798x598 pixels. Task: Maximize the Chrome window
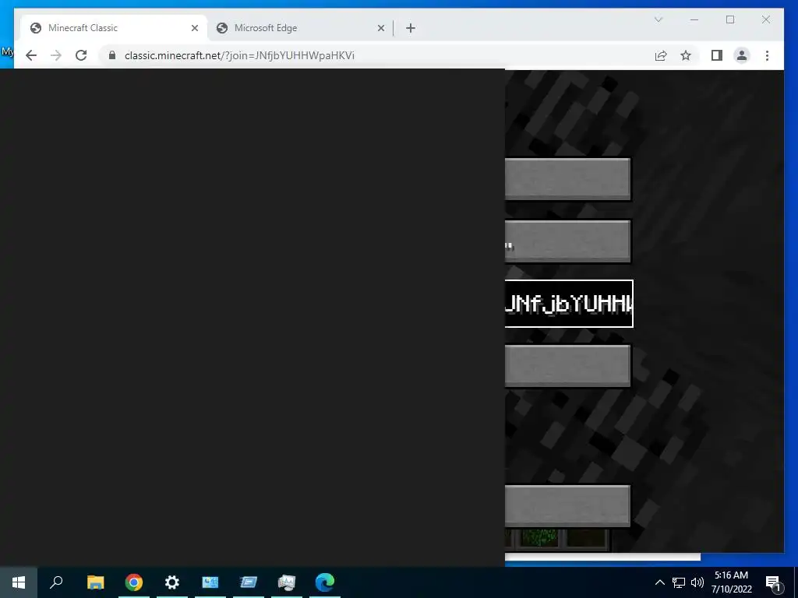click(x=730, y=19)
